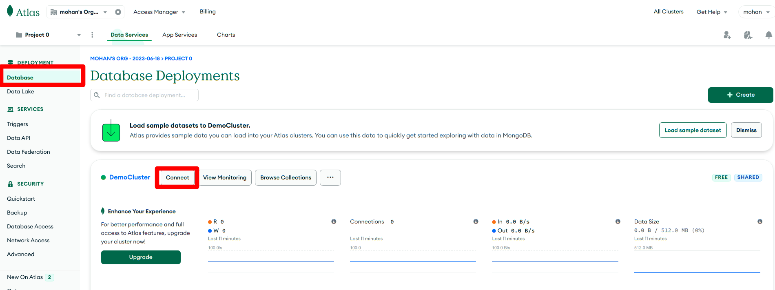
Task: Click organization building icon
Action: pyautogui.click(x=53, y=12)
